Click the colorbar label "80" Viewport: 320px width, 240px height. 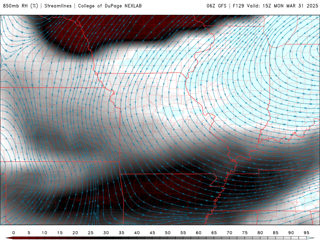(260, 233)
